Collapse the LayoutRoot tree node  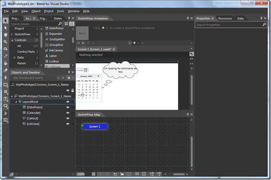pos(16,102)
